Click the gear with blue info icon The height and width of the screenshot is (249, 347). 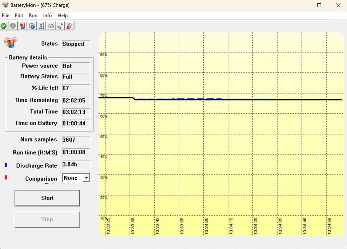(x=32, y=26)
